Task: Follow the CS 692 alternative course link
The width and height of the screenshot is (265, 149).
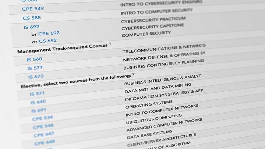Action: pyautogui.click(x=47, y=41)
